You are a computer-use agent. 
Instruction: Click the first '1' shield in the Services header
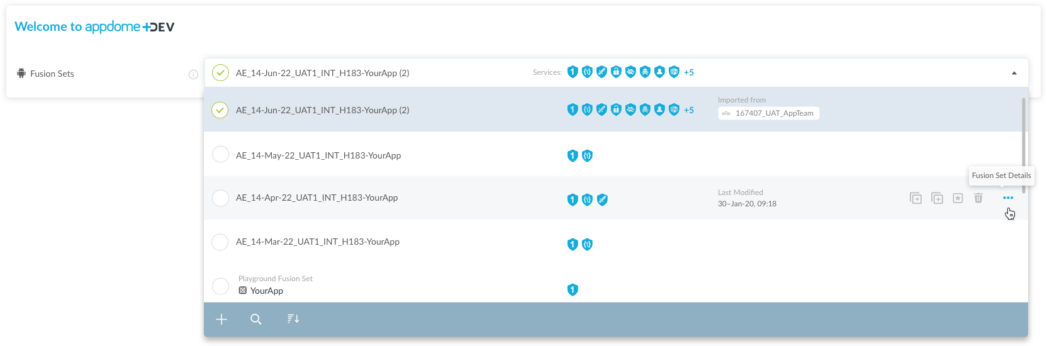(573, 72)
